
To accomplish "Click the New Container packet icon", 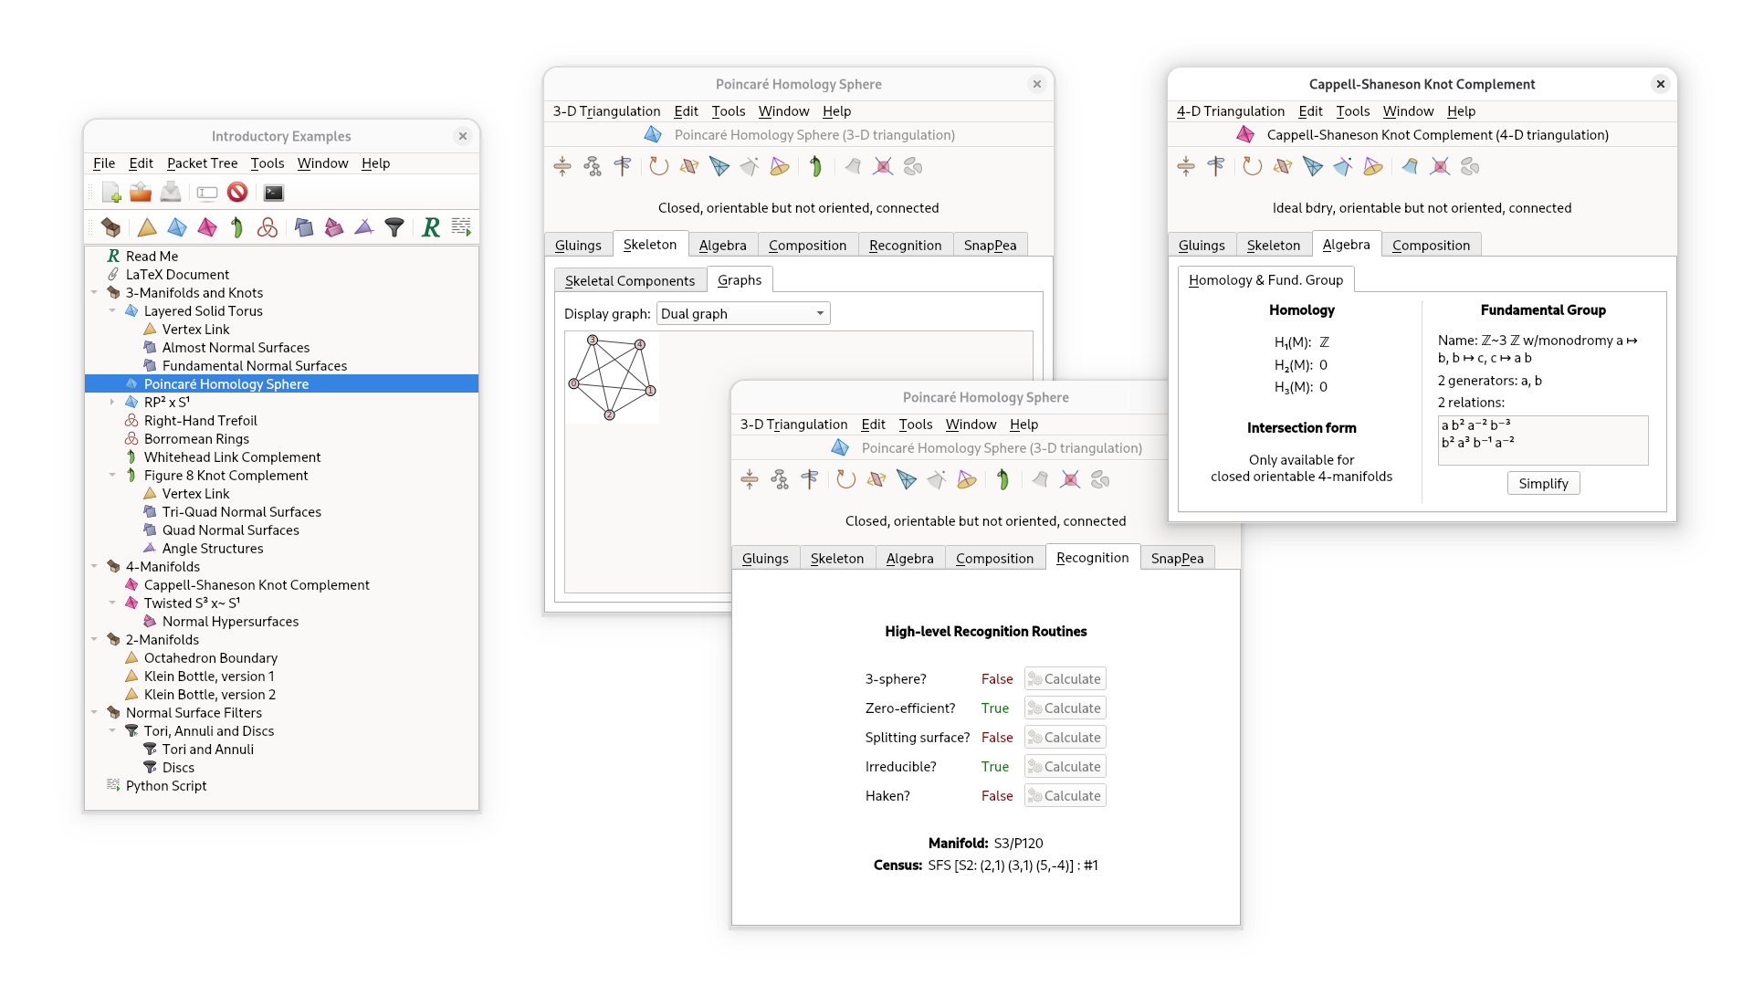I will click(111, 227).
